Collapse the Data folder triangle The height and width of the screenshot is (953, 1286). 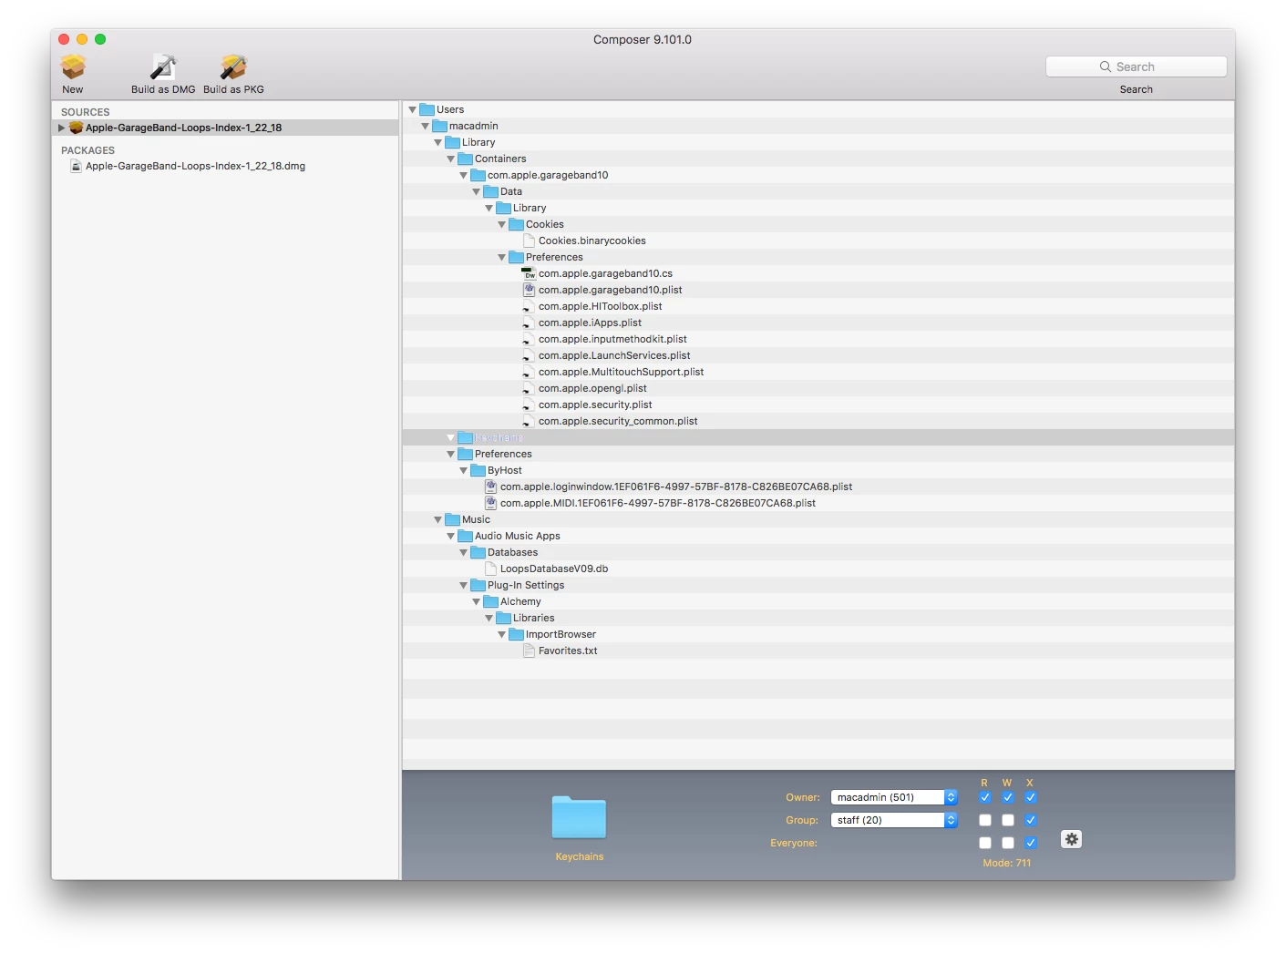click(476, 191)
